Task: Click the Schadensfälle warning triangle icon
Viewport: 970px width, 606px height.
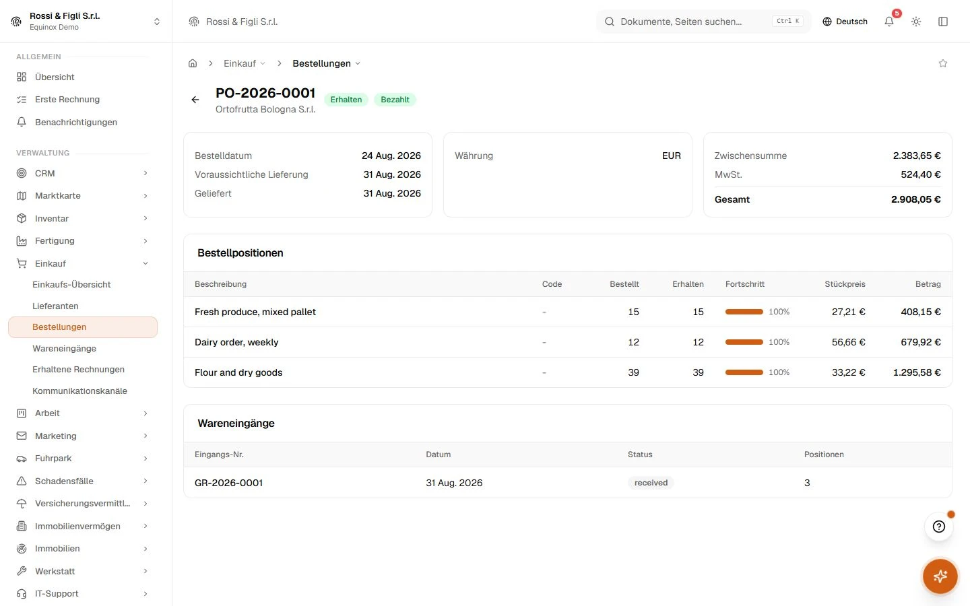Action: pyautogui.click(x=22, y=481)
